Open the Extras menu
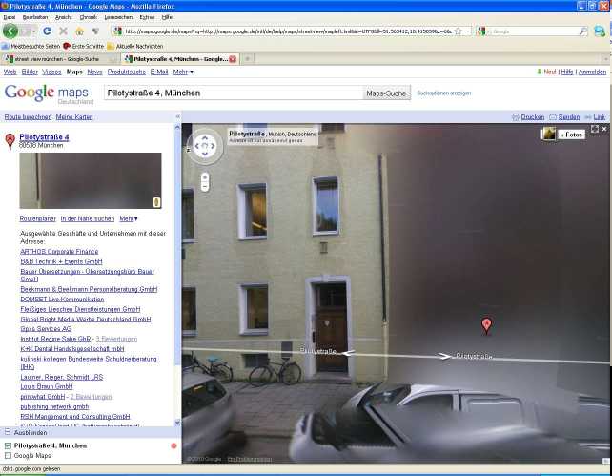This screenshot has height=476, width=612. point(147,17)
